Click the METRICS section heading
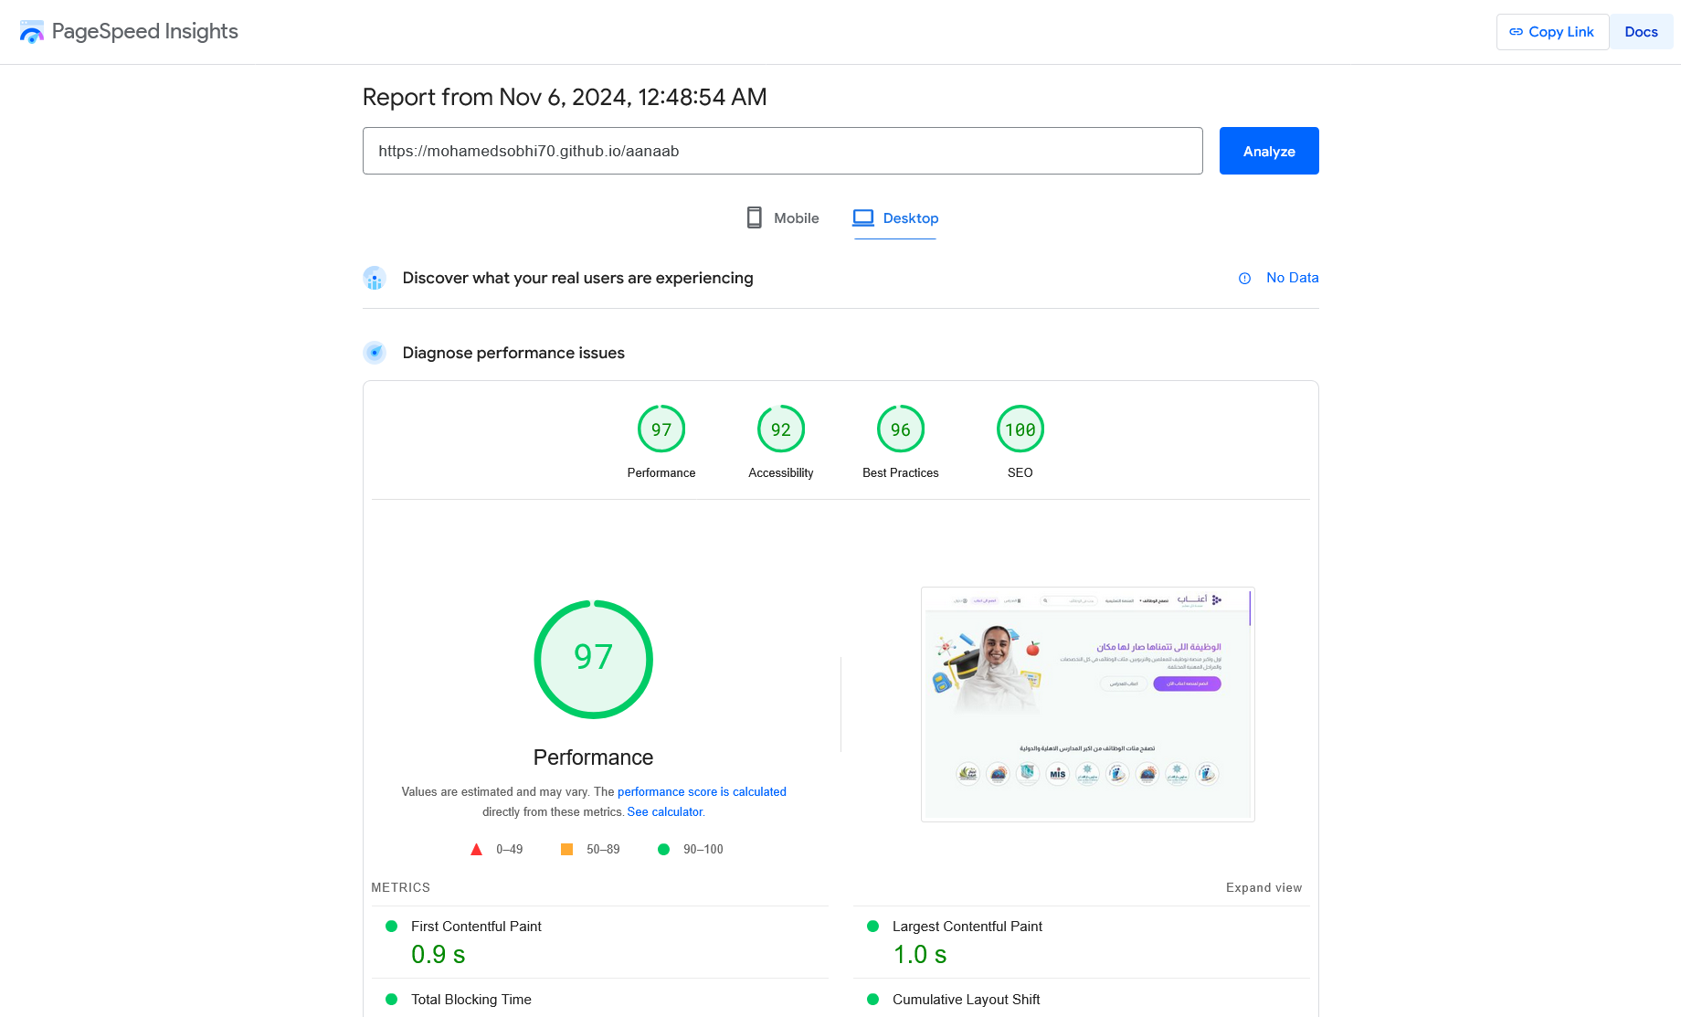Screen dimensions: 1681x1017 [401, 888]
